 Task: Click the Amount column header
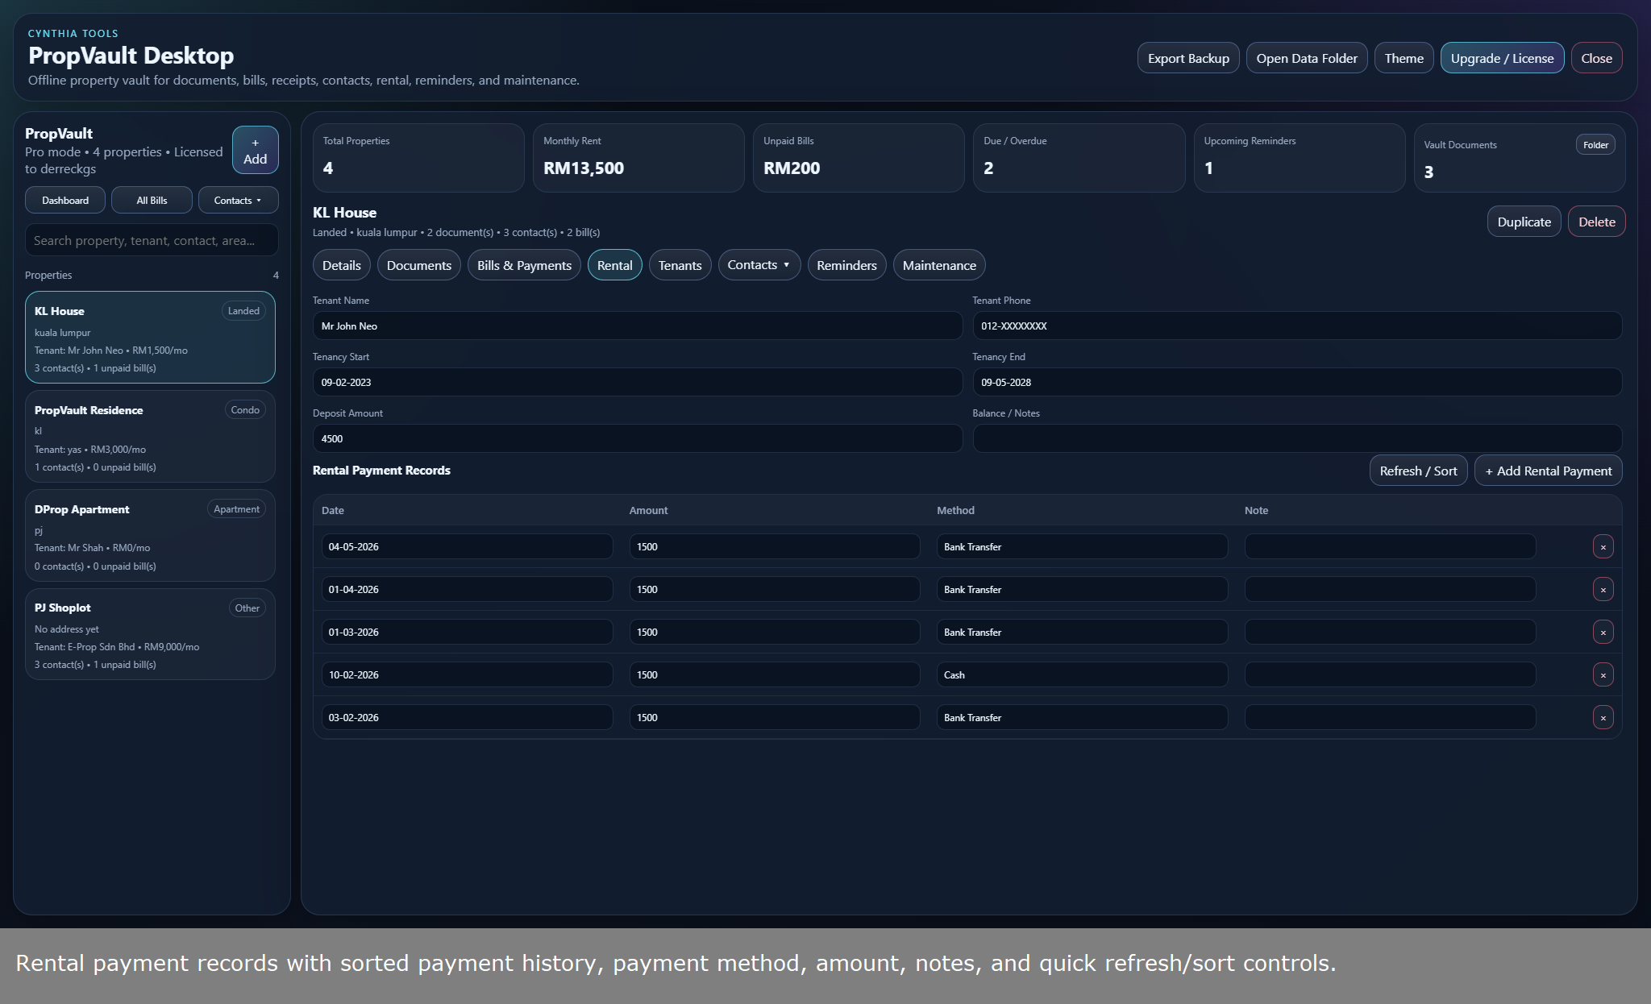648,511
